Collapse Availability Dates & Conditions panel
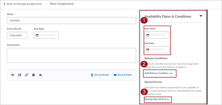222x105 pixels. (x=201, y=16)
